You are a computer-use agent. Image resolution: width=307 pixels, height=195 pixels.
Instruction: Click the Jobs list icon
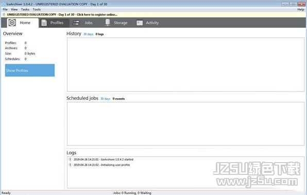(76, 23)
